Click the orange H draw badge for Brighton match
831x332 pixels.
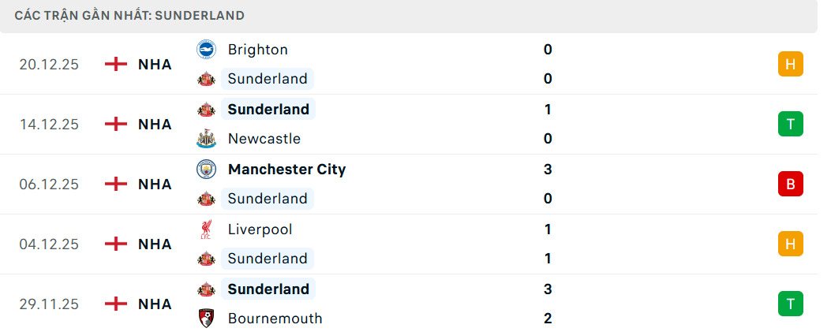pos(790,64)
